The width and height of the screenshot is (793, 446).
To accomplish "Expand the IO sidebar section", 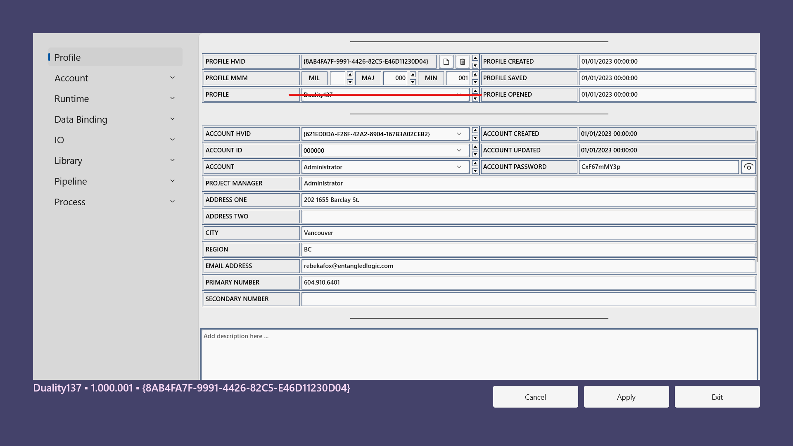I will (115, 140).
